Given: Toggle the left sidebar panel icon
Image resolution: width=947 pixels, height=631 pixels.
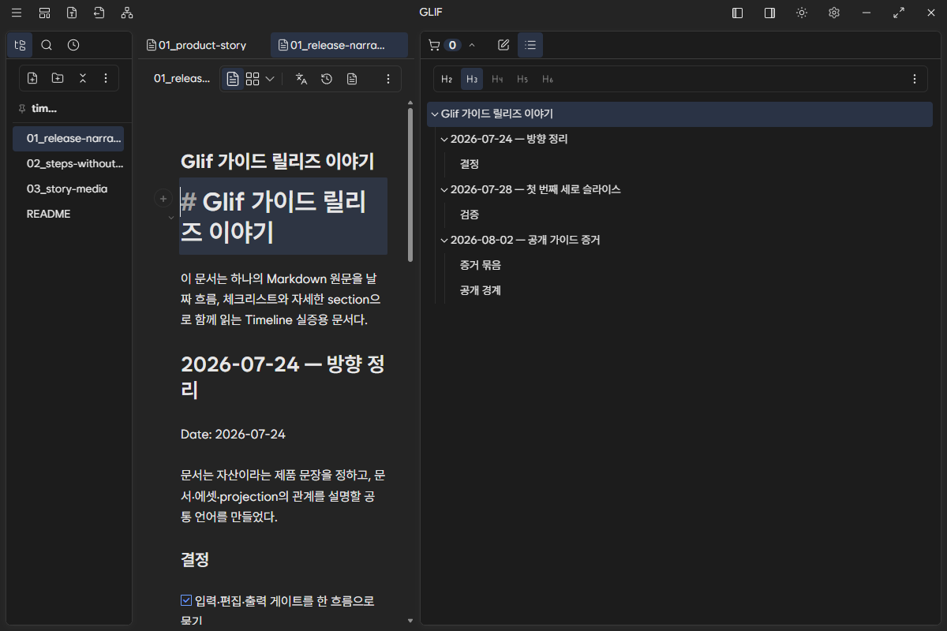Looking at the screenshot, I should tap(737, 13).
